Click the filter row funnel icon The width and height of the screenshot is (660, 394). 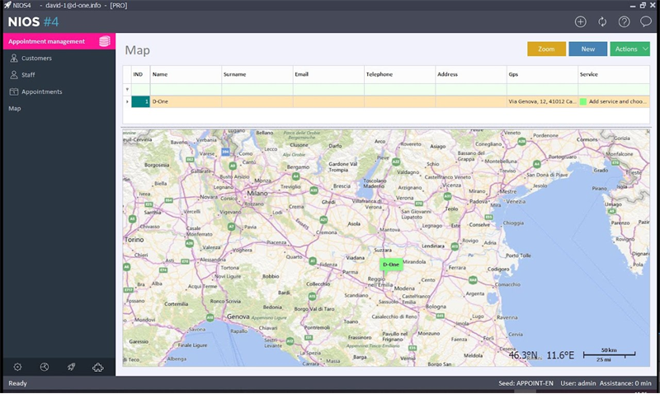pos(127,89)
